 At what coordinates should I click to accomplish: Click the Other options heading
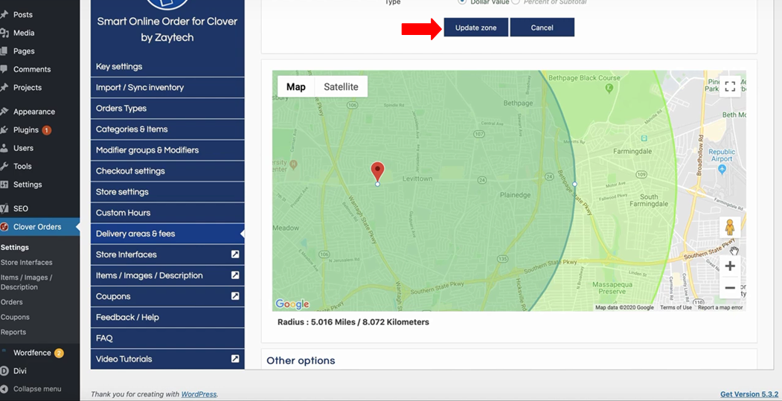(301, 361)
